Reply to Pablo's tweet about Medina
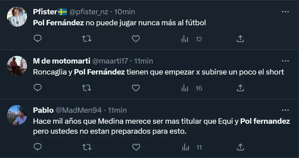The width and height of the screenshot is (299, 158). click(38, 147)
